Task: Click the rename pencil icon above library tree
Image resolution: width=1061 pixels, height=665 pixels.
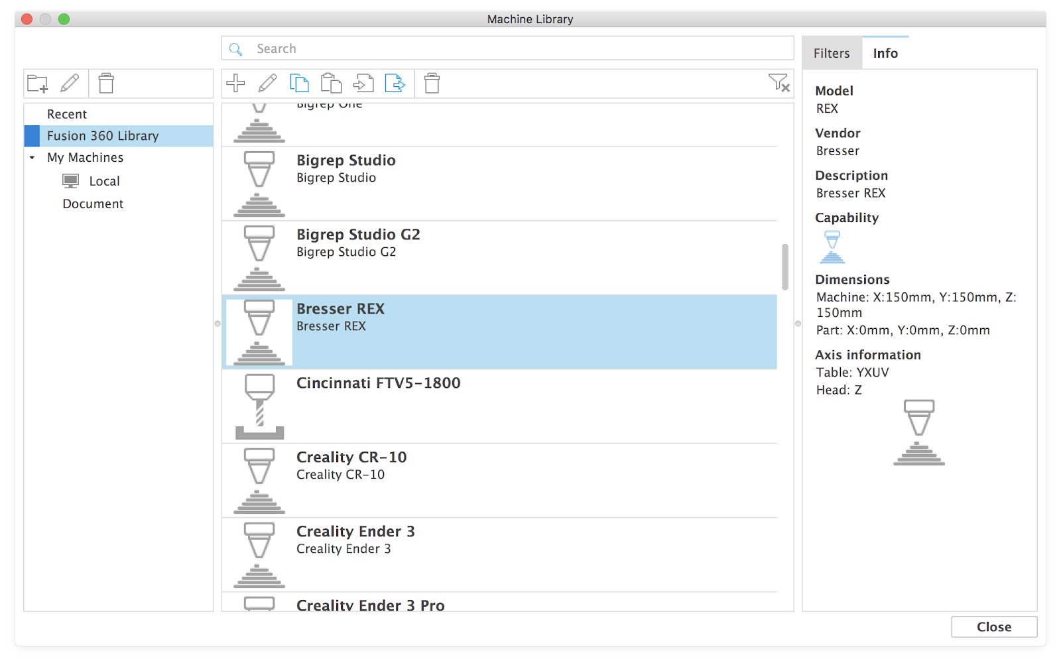Action: tap(70, 83)
